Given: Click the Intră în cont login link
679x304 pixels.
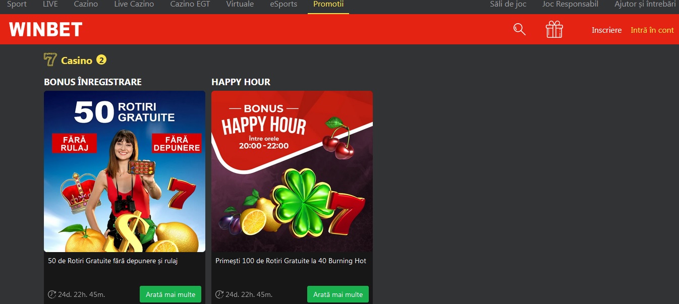Looking at the screenshot, I should coord(652,30).
